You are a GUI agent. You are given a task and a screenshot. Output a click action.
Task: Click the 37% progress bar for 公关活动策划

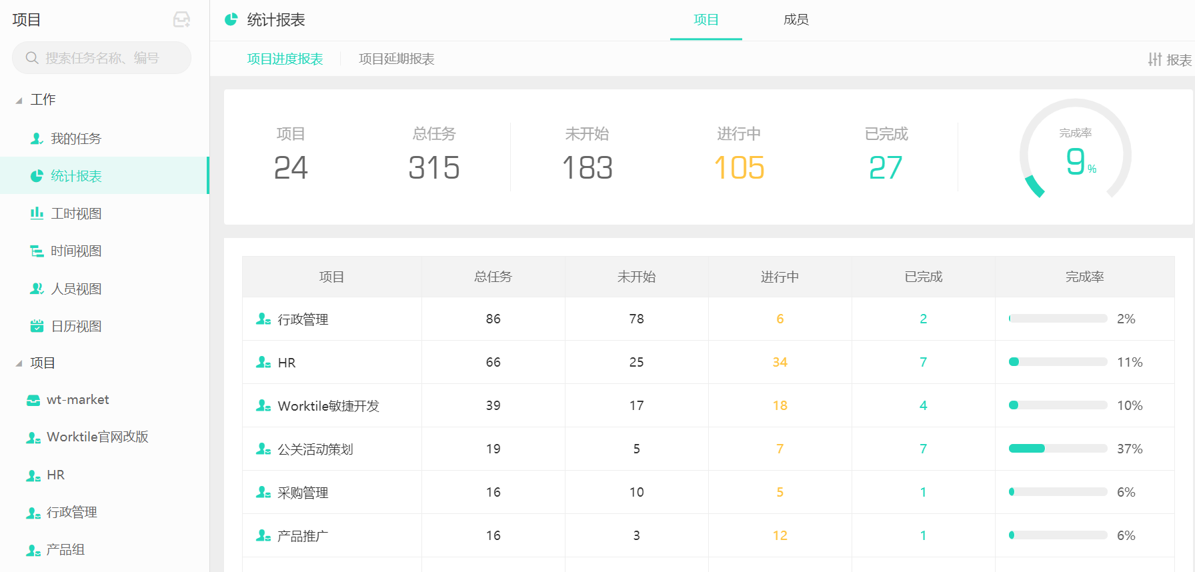[1058, 449]
